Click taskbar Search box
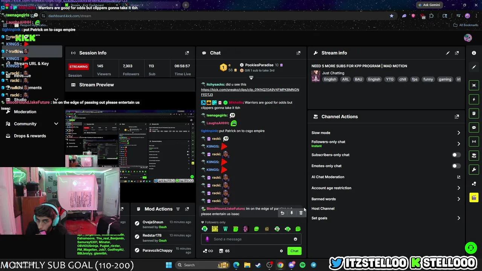 click(x=203, y=265)
